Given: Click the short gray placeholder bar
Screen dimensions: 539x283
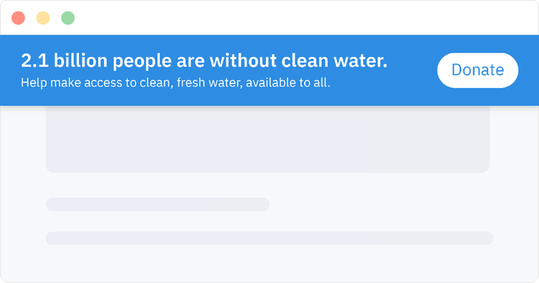Looking at the screenshot, I should point(157,204).
